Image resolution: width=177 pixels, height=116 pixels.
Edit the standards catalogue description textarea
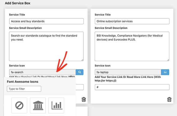(46, 46)
